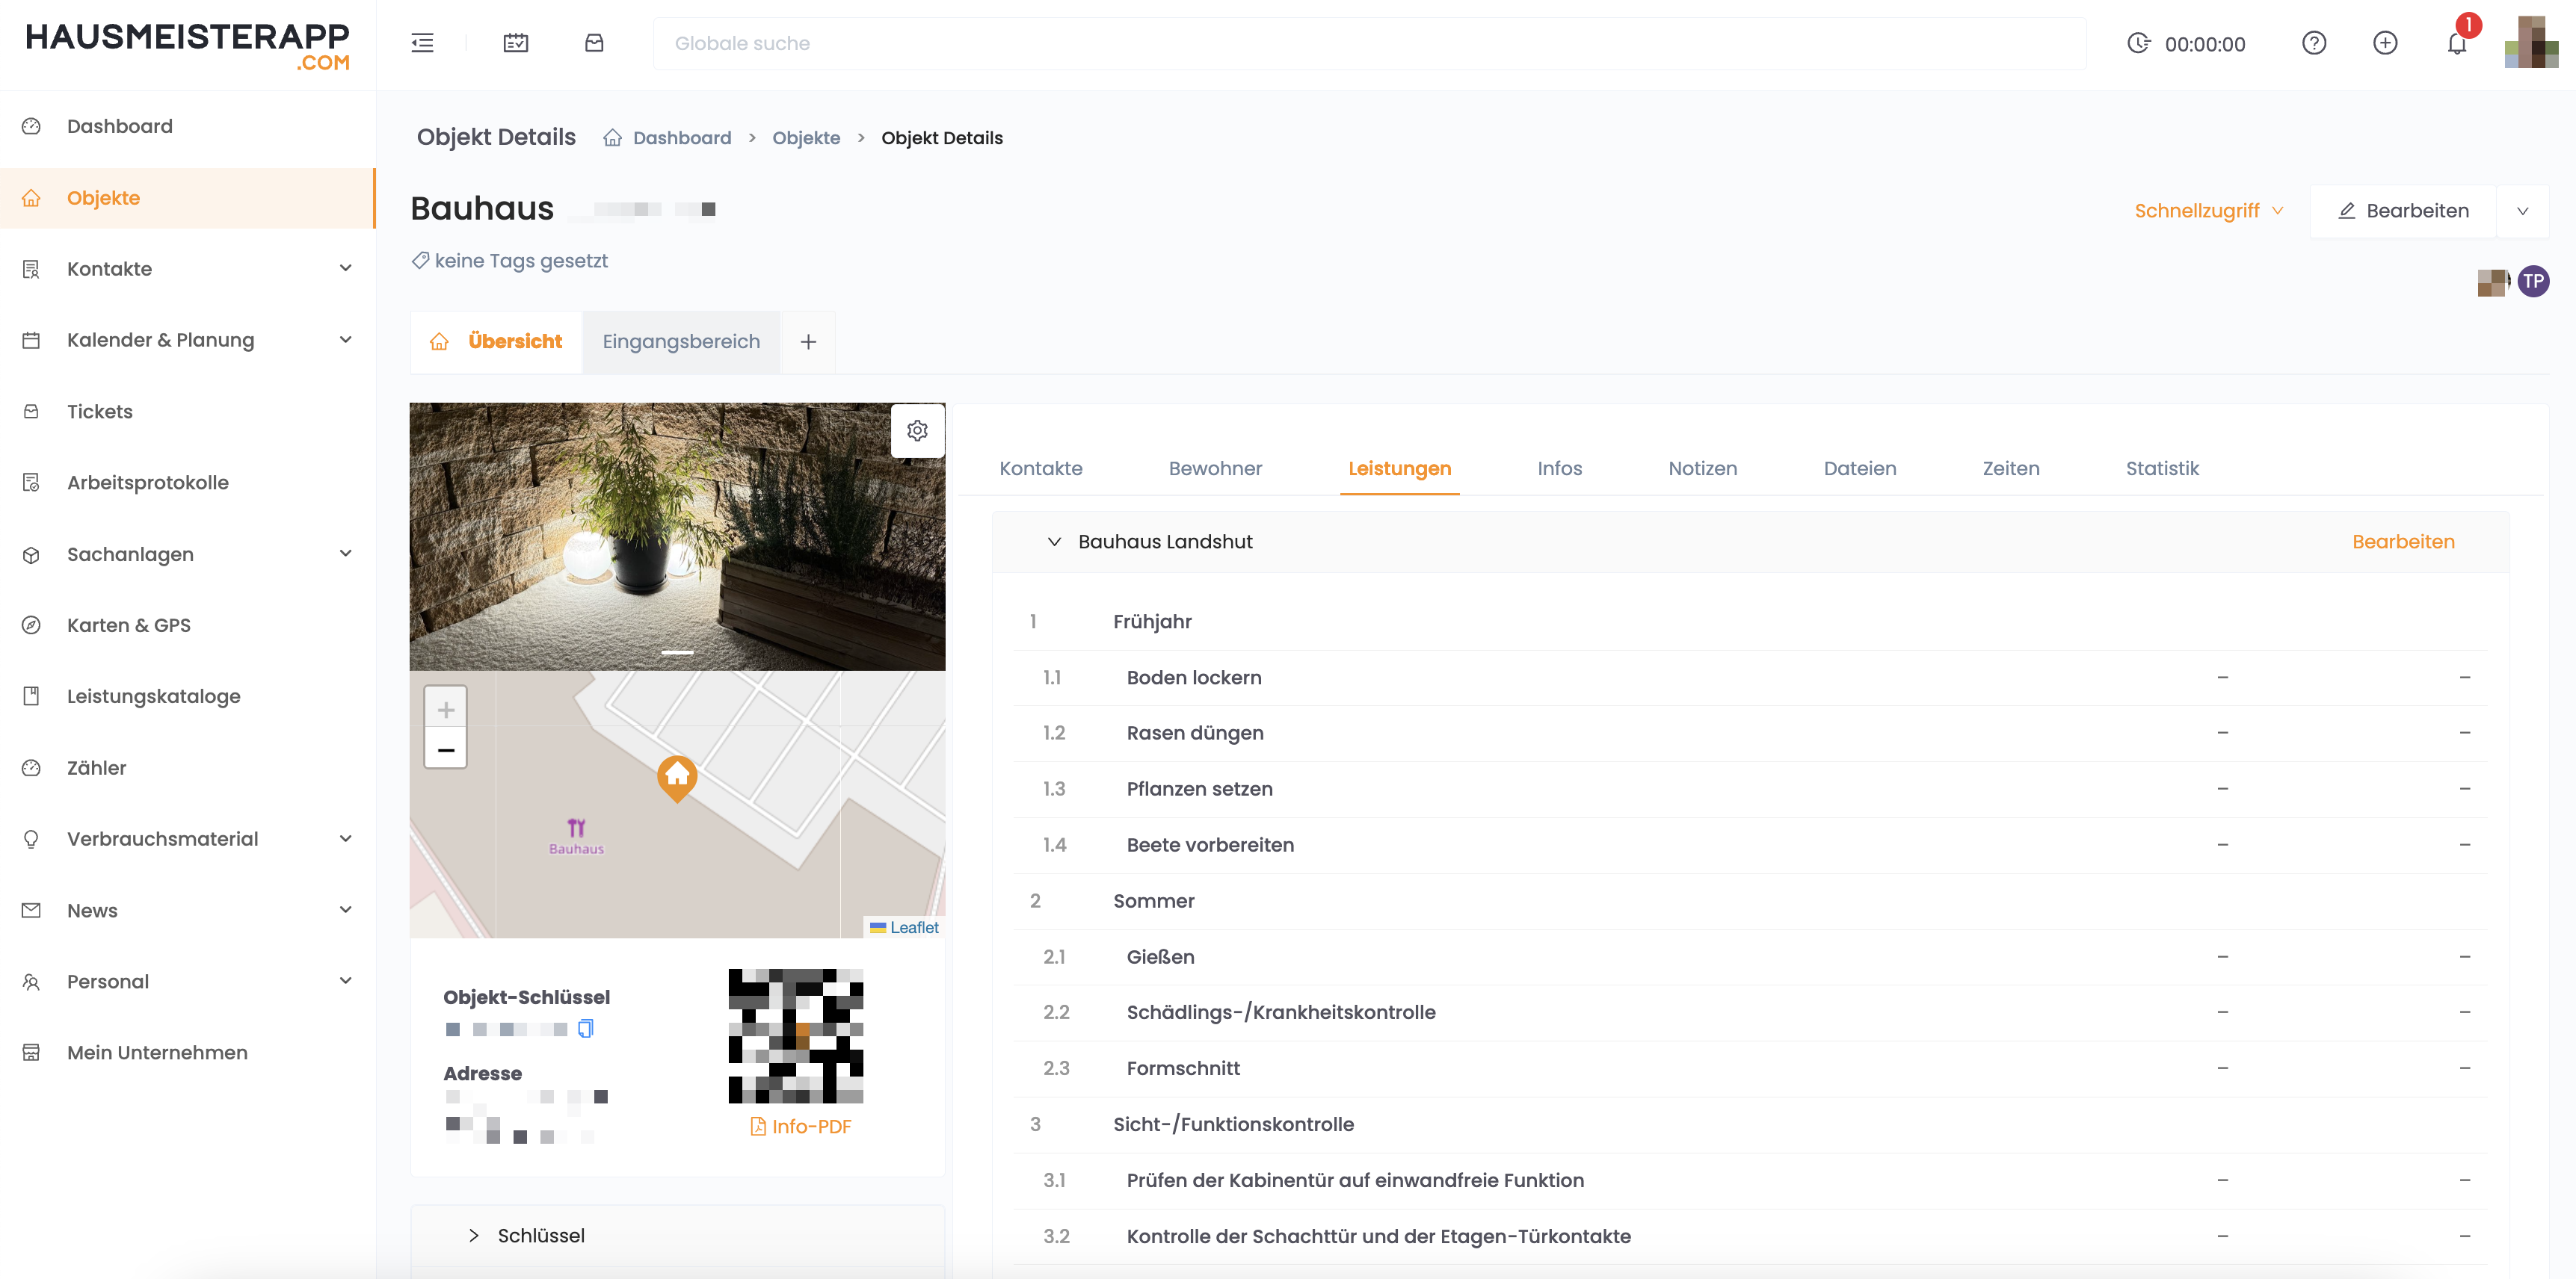Open the calendar icon in top bar
Viewport: 2576px width, 1279px height.
(x=515, y=43)
